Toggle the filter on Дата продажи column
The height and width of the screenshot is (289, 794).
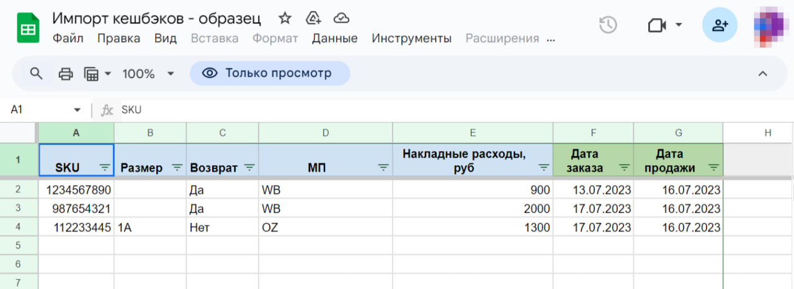pyautogui.click(x=714, y=167)
